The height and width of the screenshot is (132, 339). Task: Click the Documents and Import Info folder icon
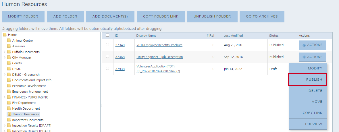click(9, 80)
